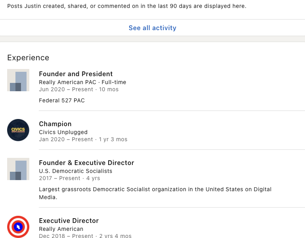The height and width of the screenshot is (238, 305).
Task: Click the See all activity link
Action: point(152,28)
